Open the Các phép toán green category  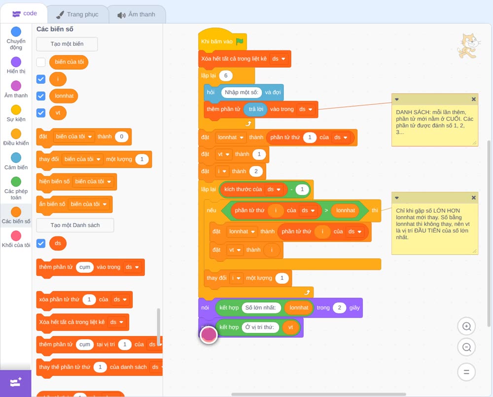click(16, 182)
